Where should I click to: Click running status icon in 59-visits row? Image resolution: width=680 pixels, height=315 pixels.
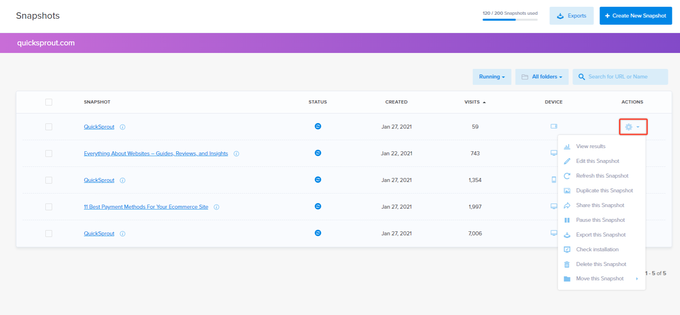[x=318, y=126]
